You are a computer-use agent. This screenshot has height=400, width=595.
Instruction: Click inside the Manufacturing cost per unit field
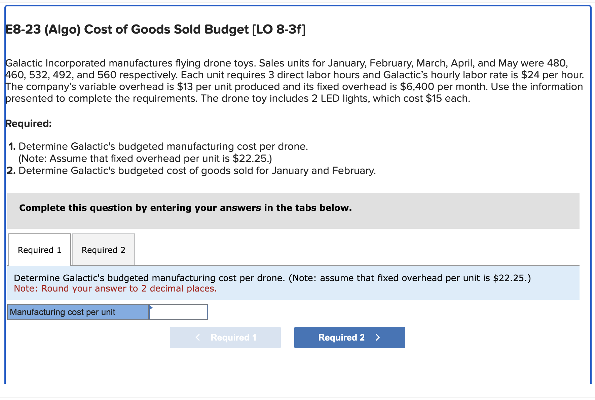tap(178, 312)
